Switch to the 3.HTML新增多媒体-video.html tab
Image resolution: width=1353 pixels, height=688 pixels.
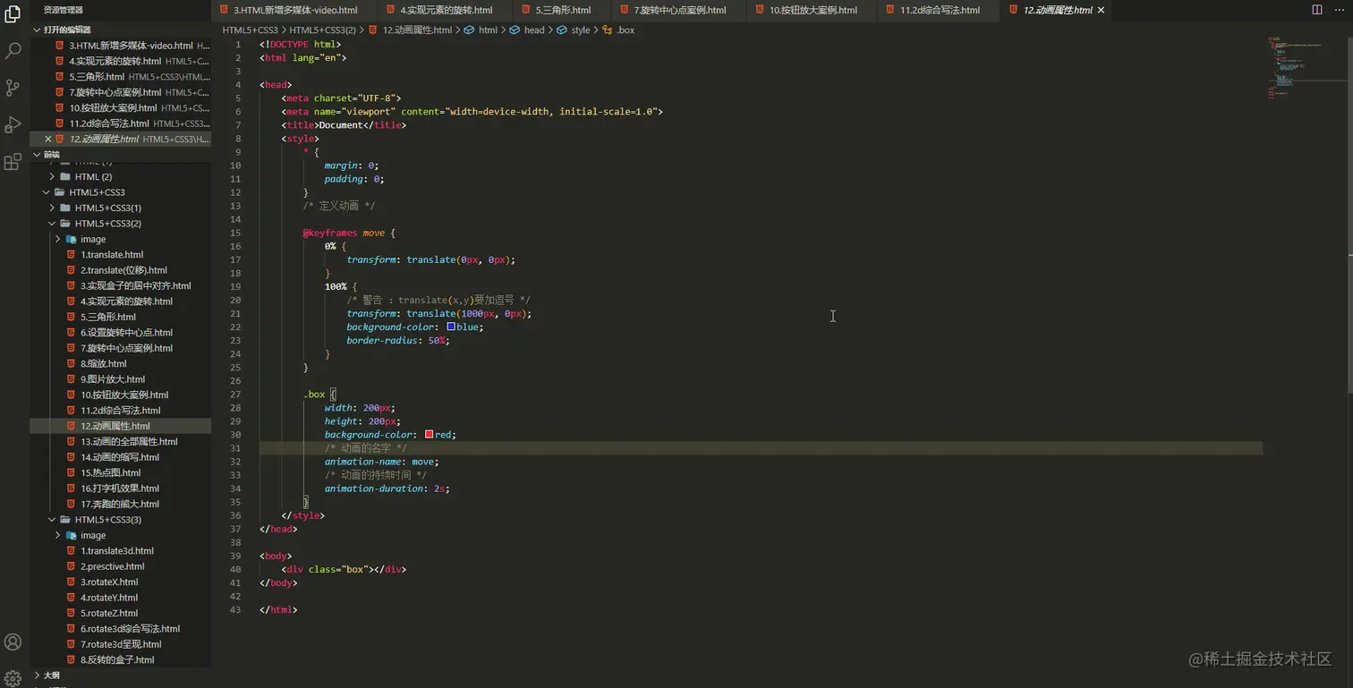click(294, 10)
